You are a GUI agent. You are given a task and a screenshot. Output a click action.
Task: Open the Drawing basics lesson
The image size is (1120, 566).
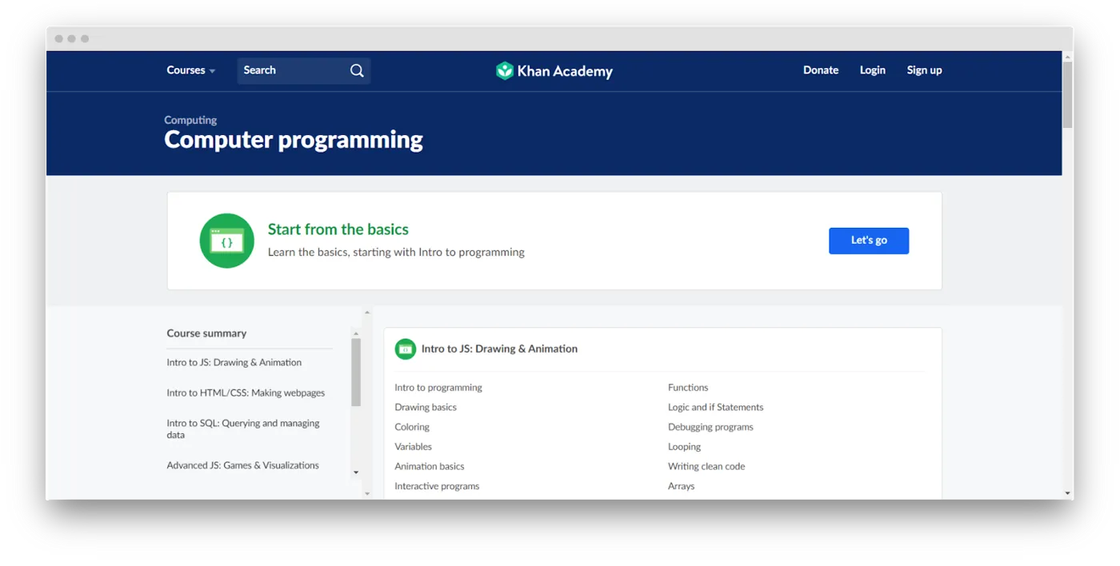coord(426,407)
